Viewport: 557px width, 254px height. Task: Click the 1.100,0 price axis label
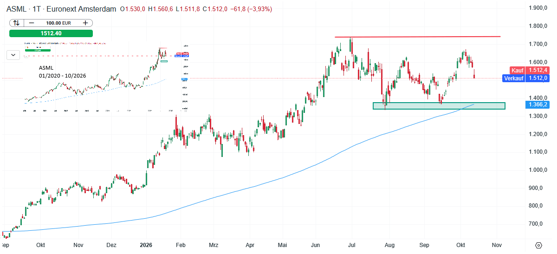[538, 152]
